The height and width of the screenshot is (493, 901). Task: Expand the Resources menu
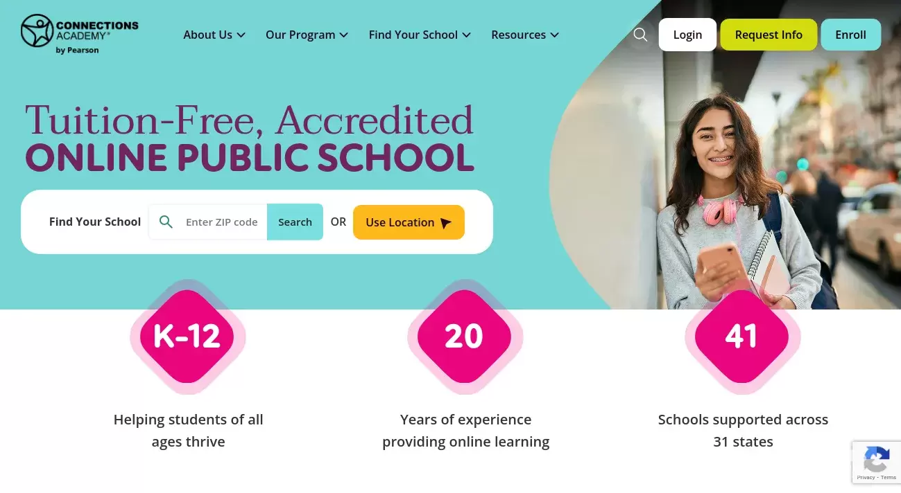pos(524,35)
